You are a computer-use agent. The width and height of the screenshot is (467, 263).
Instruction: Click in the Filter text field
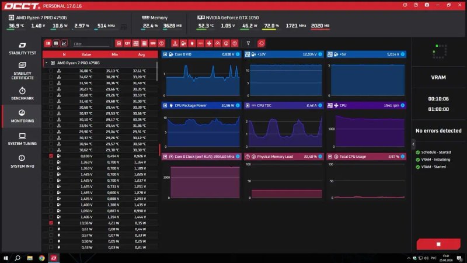point(91,44)
